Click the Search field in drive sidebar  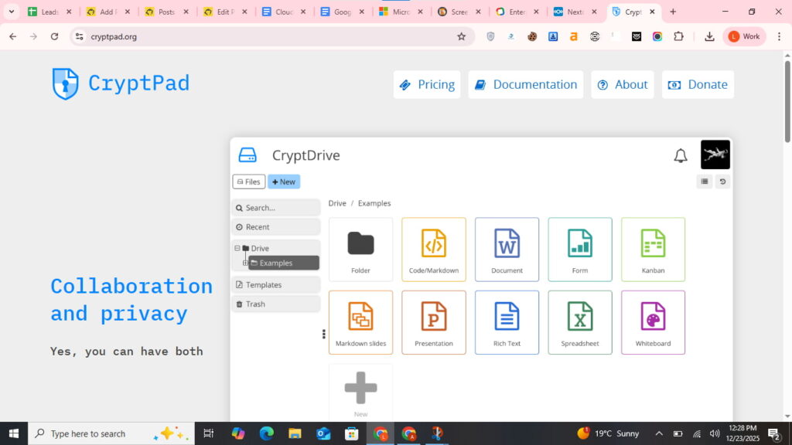point(276,208)
